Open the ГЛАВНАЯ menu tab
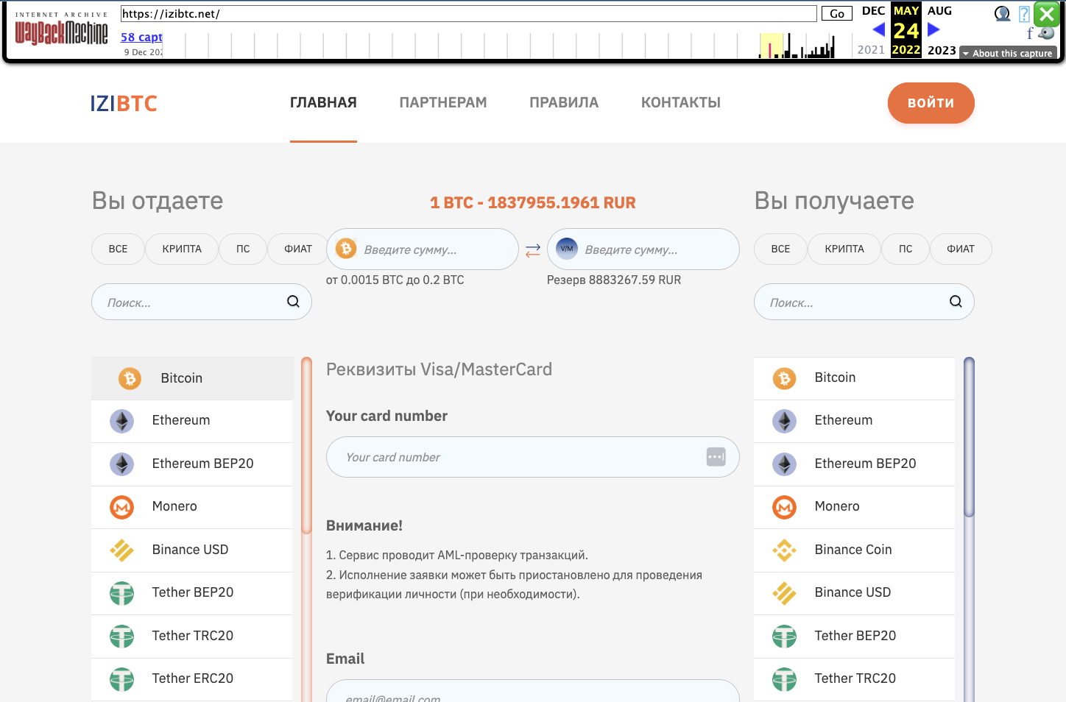The height and width of the screenshot is (702, 1066). click(x=323, y=102)
